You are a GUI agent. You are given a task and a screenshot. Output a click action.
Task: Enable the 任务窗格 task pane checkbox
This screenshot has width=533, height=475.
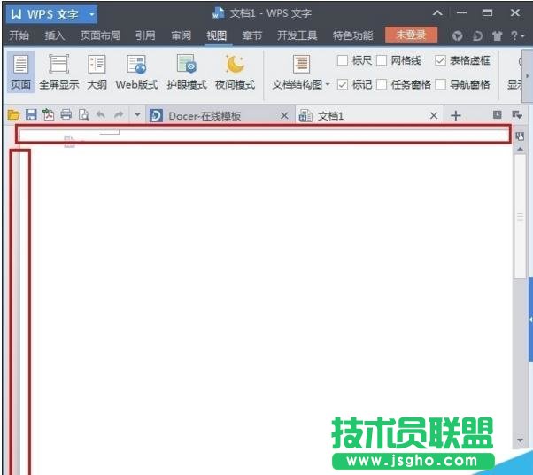382,84
